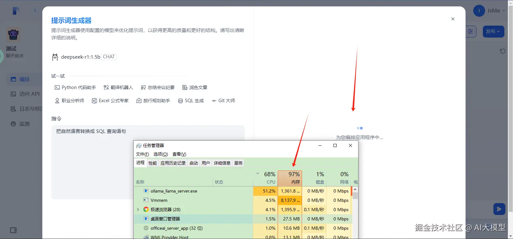Close the prompt generator dialog
Screen dimensions: 513x239
click(x=453, y=19)
